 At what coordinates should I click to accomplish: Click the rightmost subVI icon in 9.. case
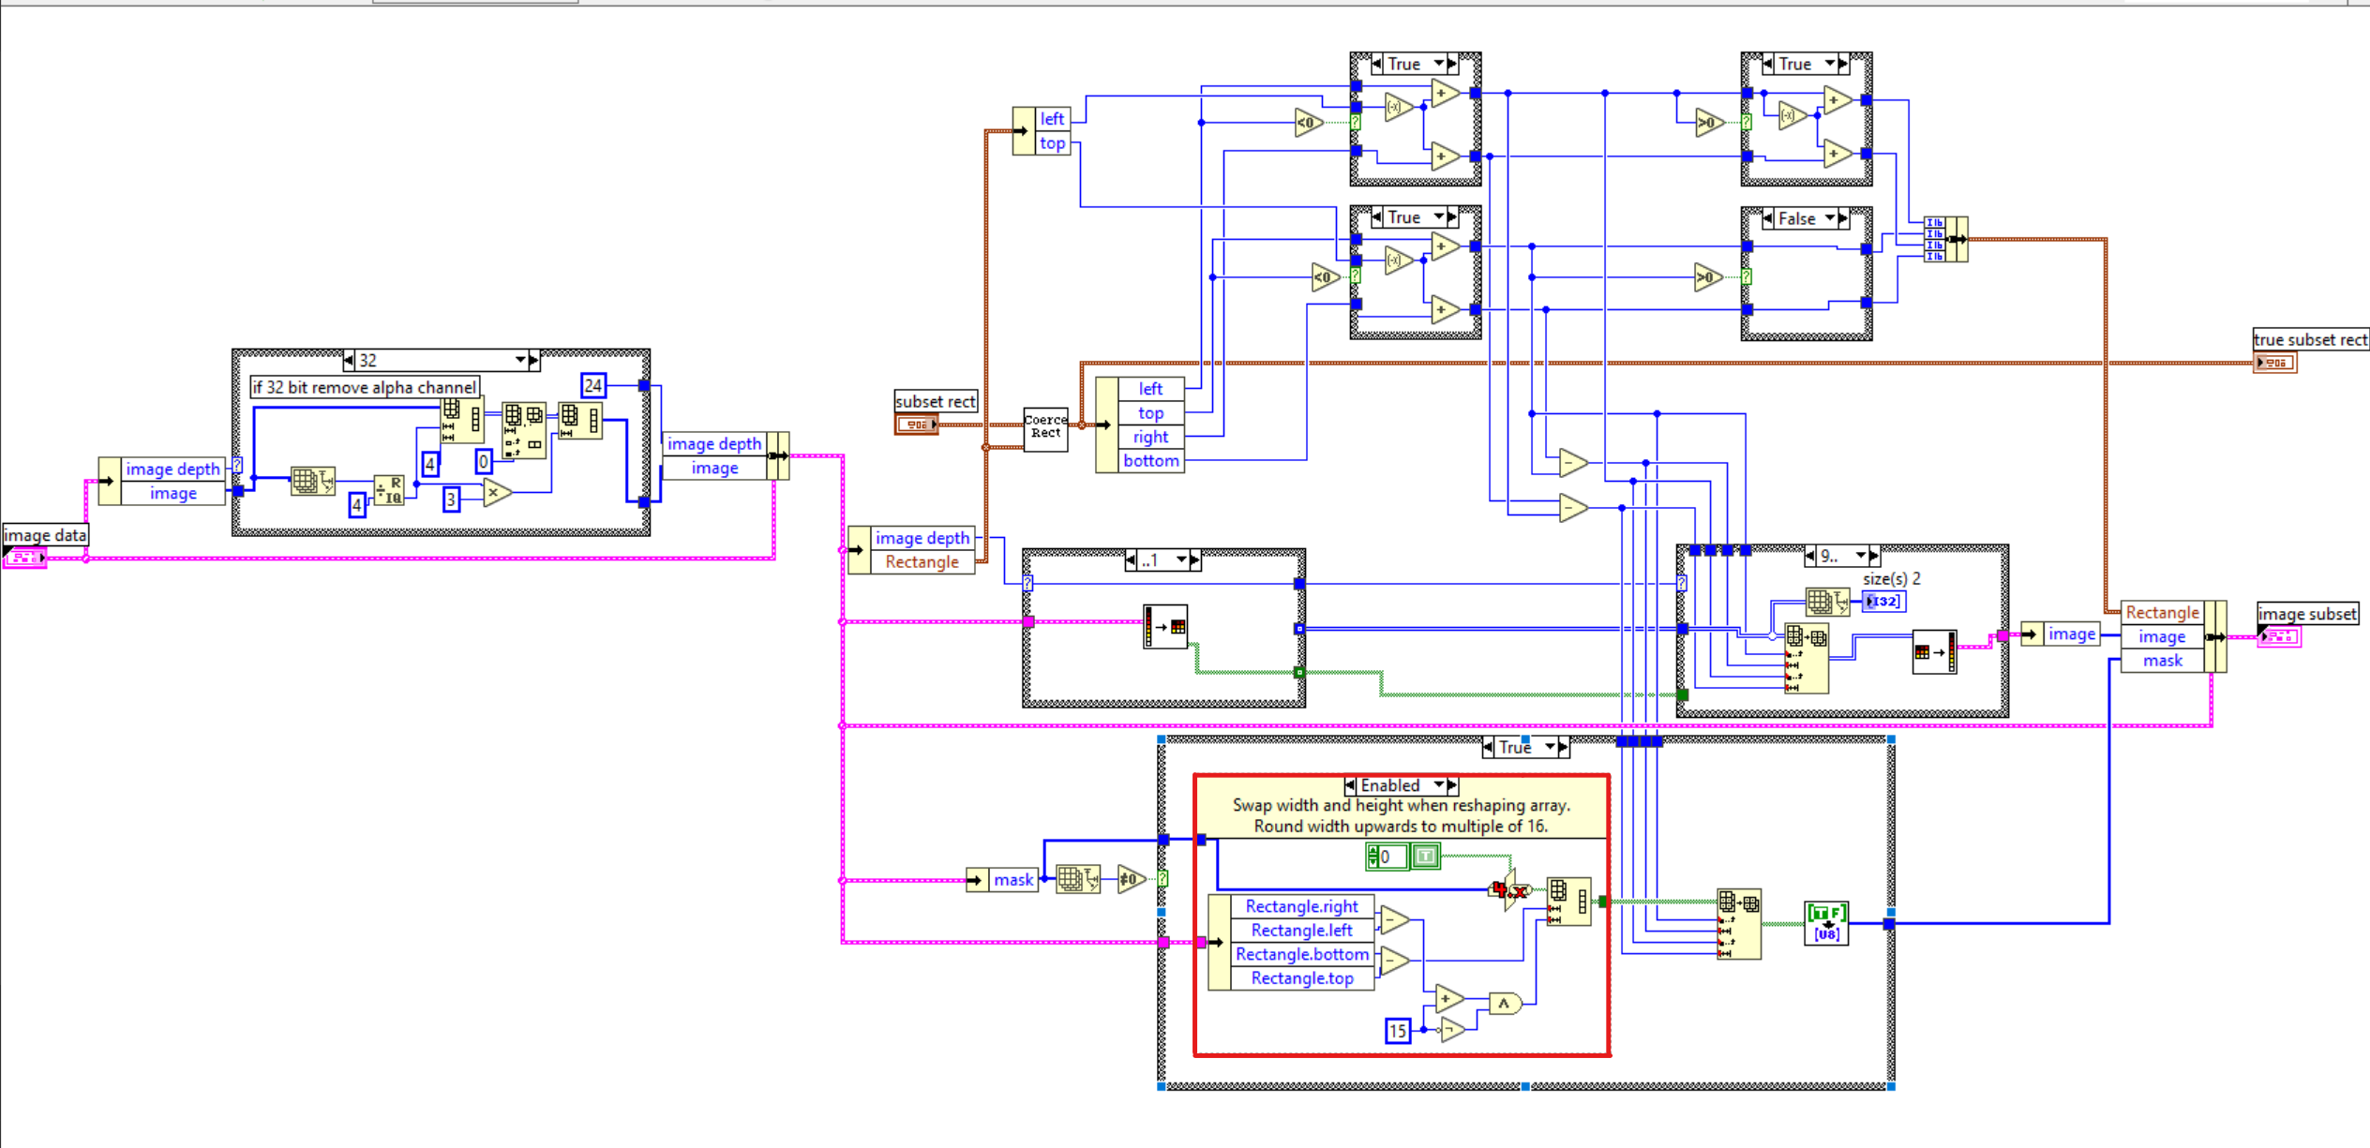[1935, 652]
